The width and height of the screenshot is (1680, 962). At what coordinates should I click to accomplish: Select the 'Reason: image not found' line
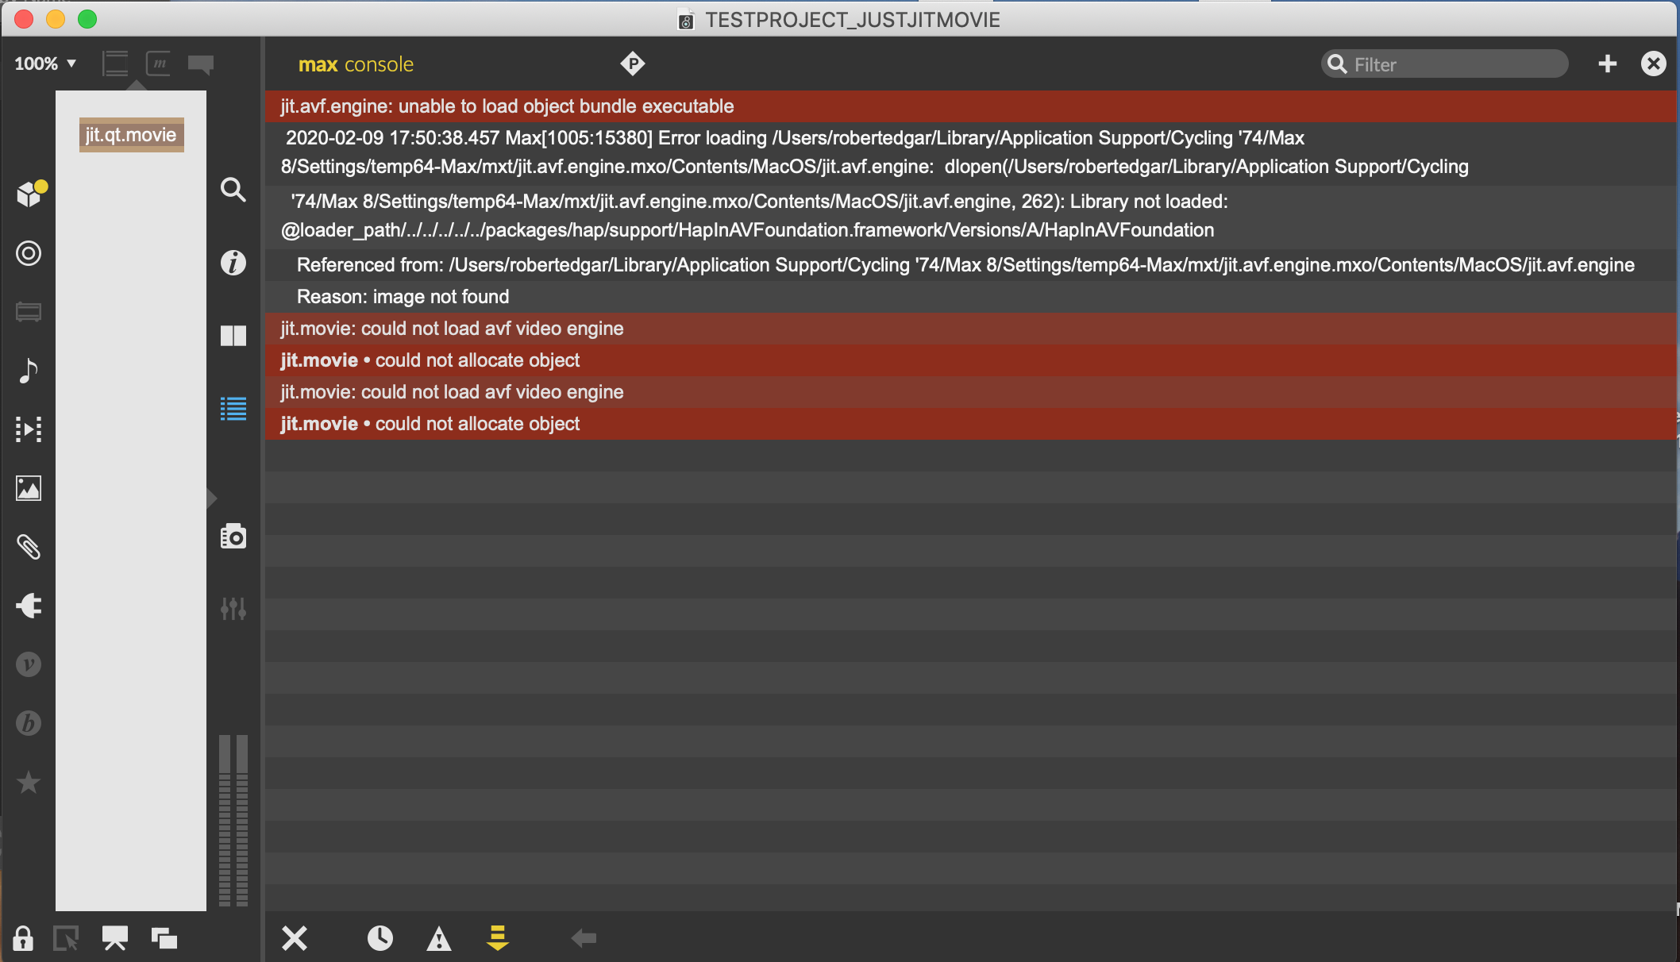click(970, 297)
